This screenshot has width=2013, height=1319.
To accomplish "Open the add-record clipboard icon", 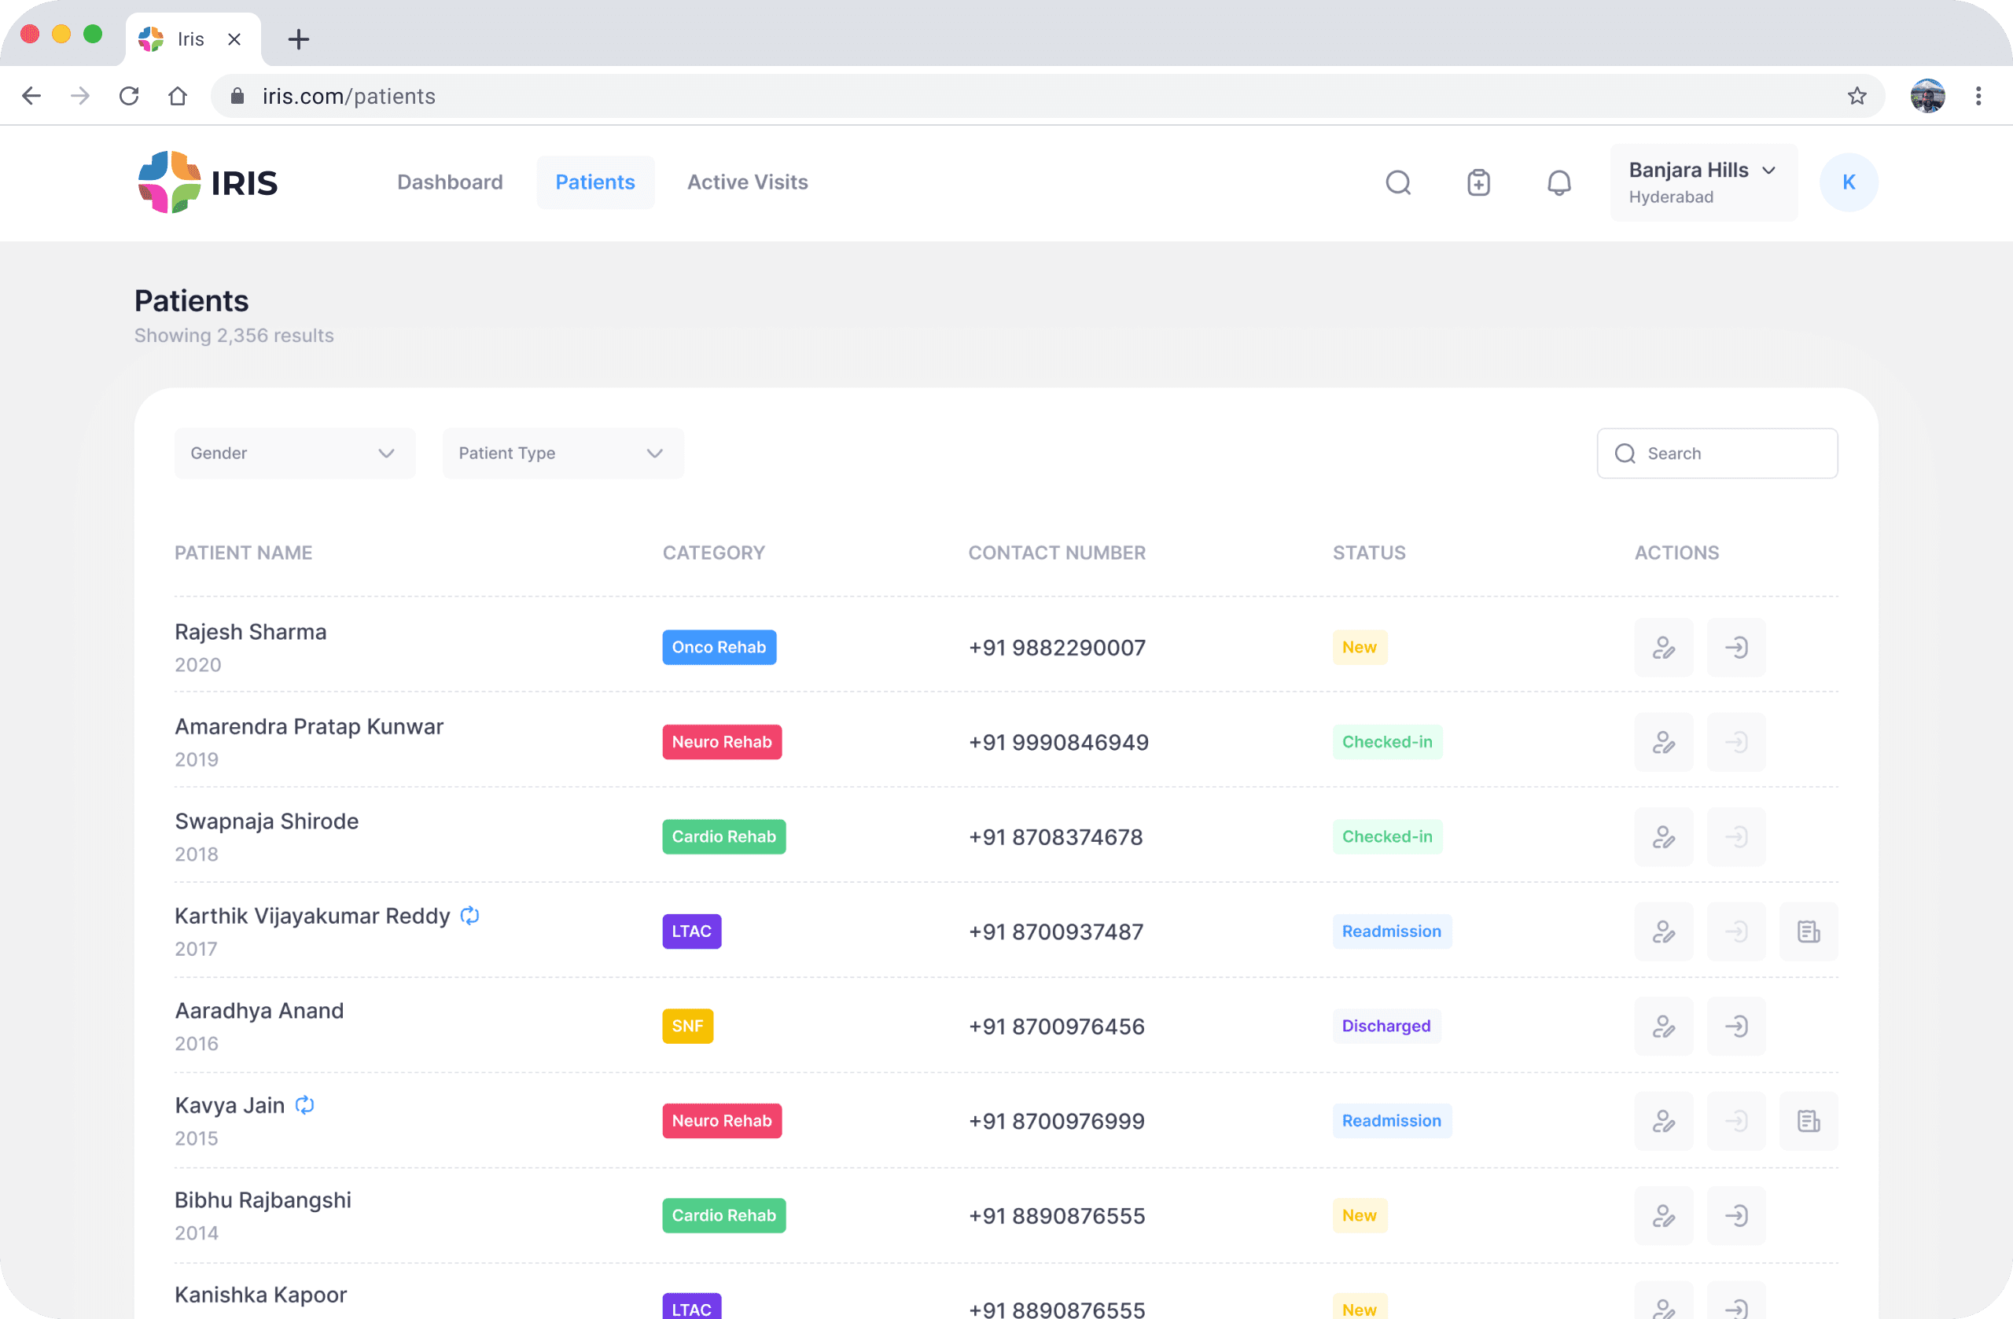I will coord(1478,182).
